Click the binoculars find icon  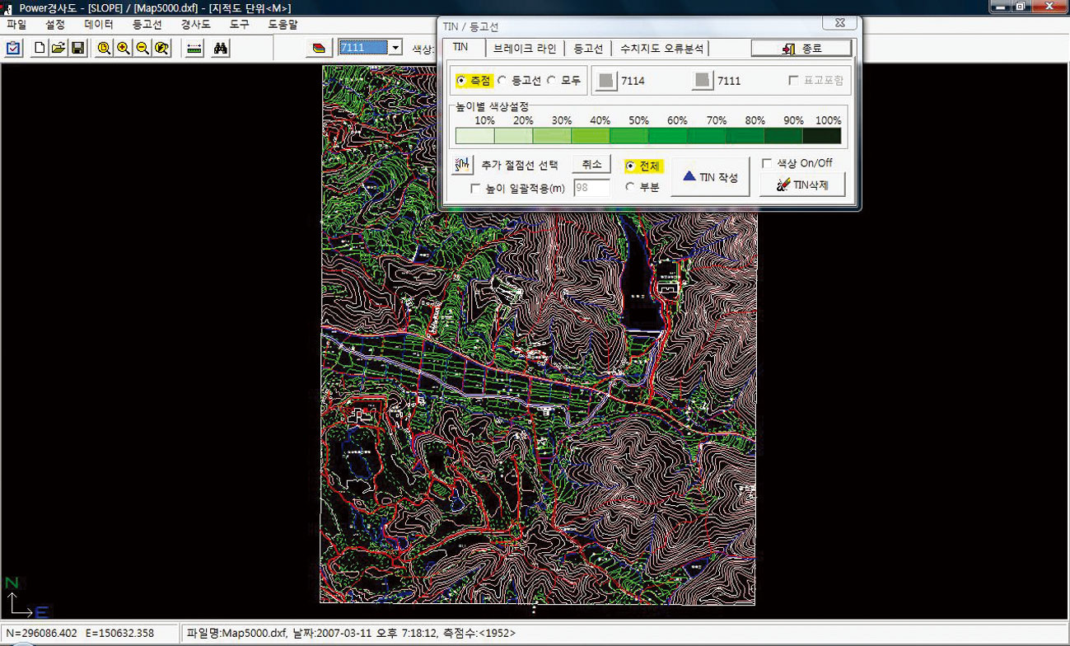[221, 48]
